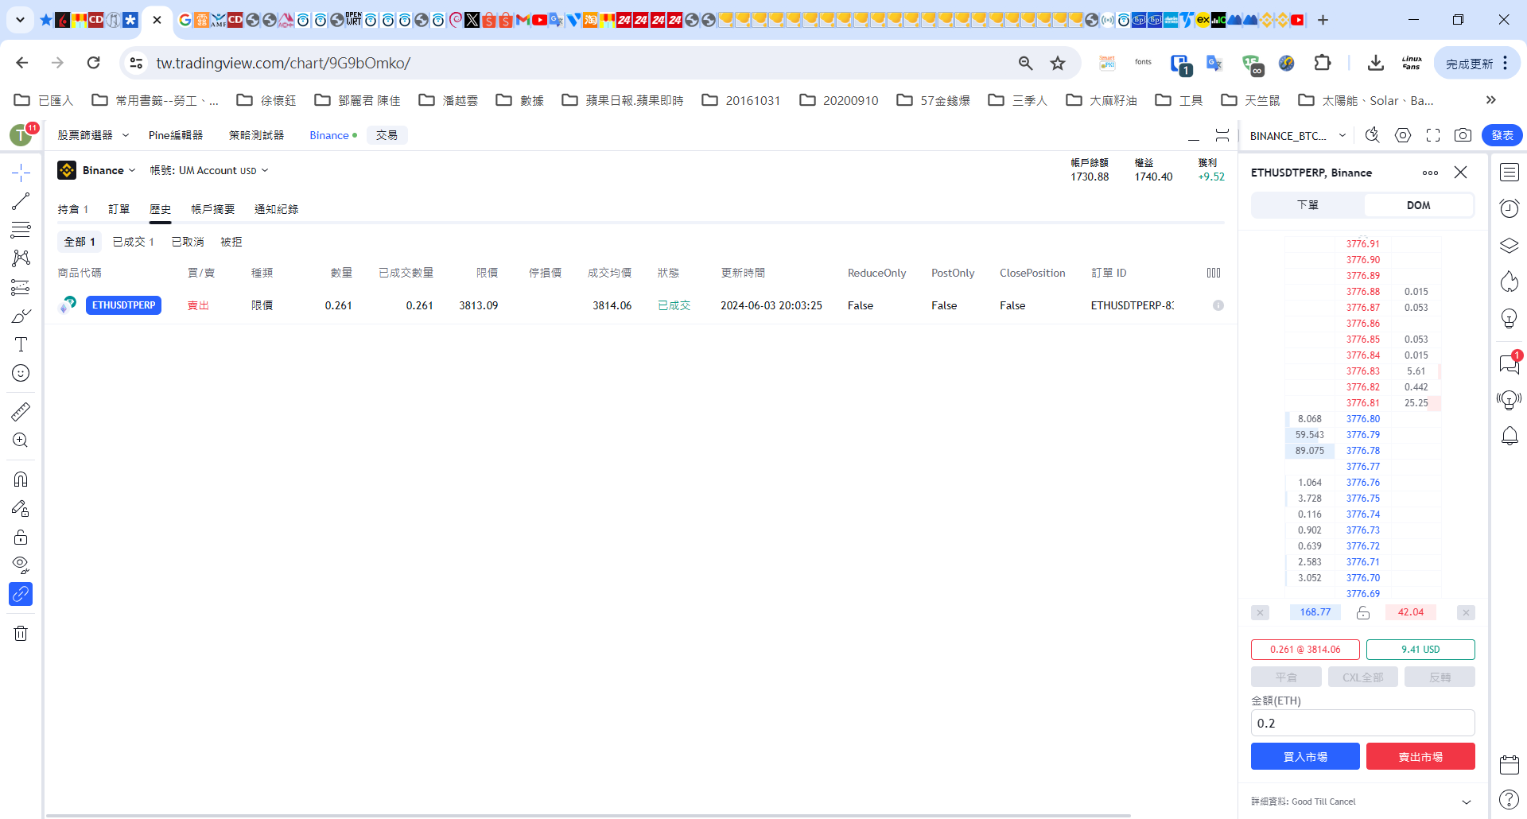
Task: Open the Pine編輯器 tab
Action: (176, 135)
